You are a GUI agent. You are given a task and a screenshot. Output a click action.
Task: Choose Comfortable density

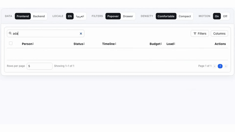pyautogui.click(x=166, y=16)
